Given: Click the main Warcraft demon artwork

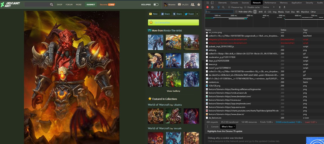Looking at the screenshot, I should tap(72, 78).
